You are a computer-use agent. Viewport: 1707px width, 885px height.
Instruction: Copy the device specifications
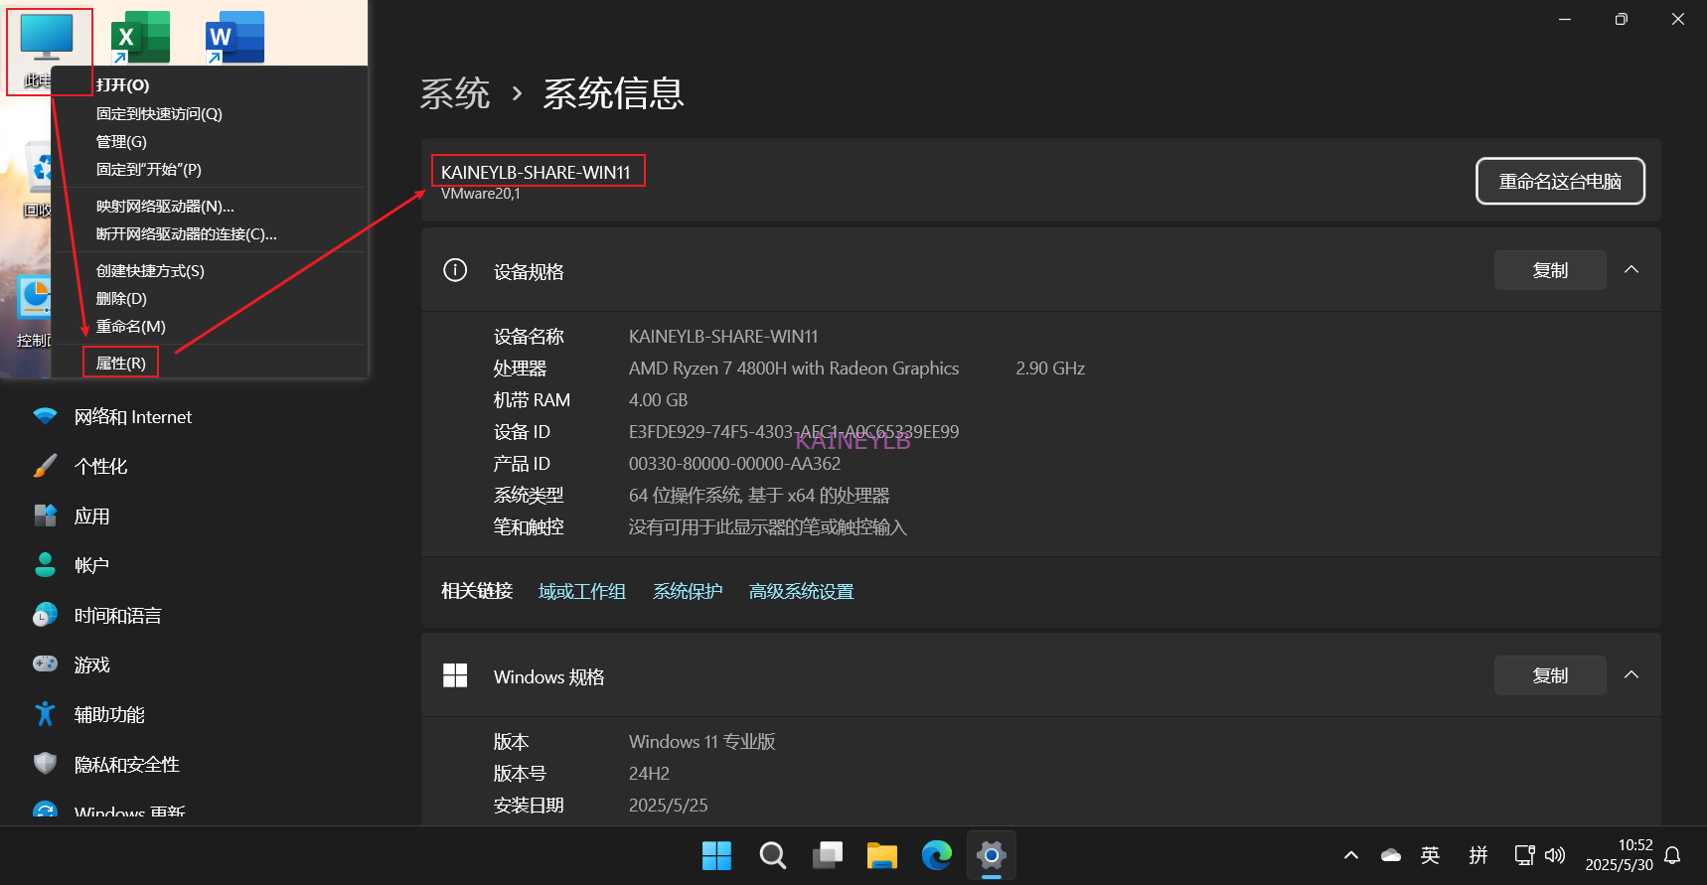coord(1550,270)
